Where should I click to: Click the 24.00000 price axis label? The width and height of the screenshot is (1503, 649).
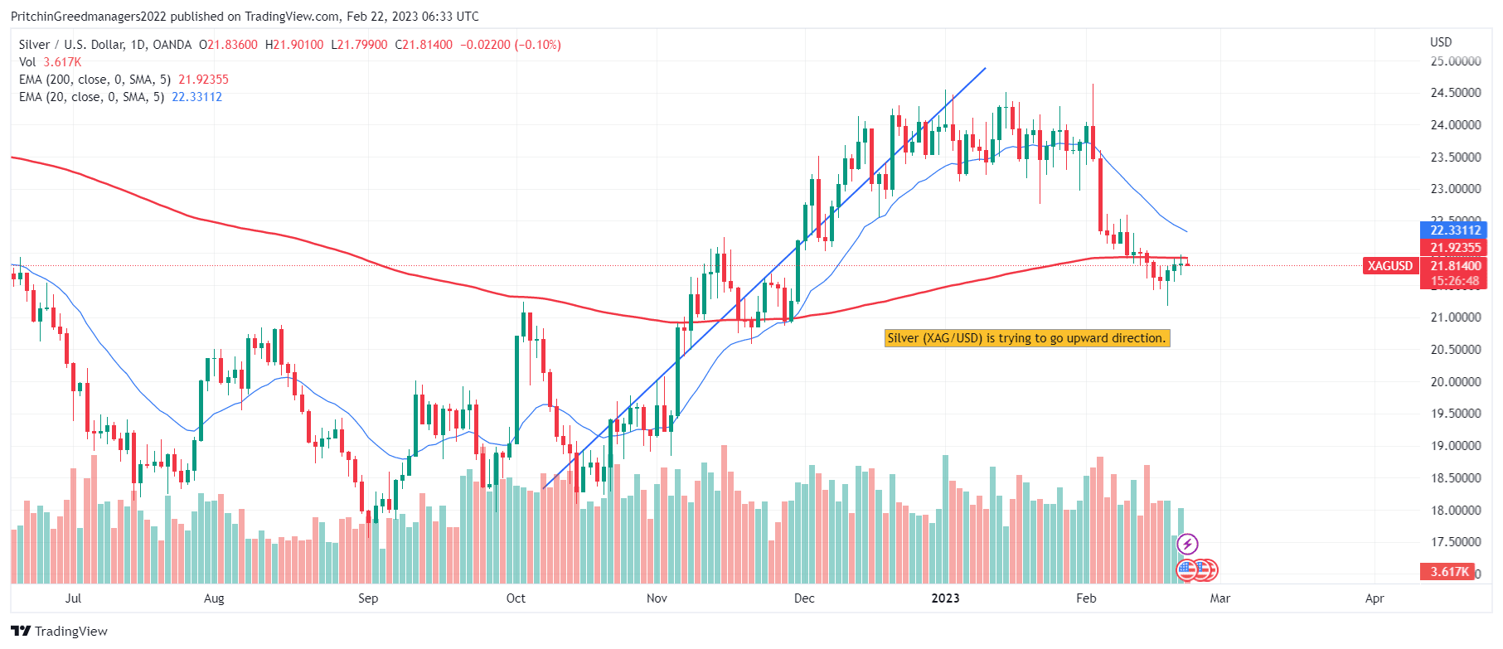point(1456,125)
